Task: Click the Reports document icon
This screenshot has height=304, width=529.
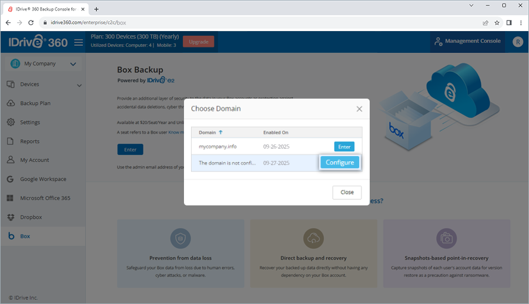Action: coord(11,141)
